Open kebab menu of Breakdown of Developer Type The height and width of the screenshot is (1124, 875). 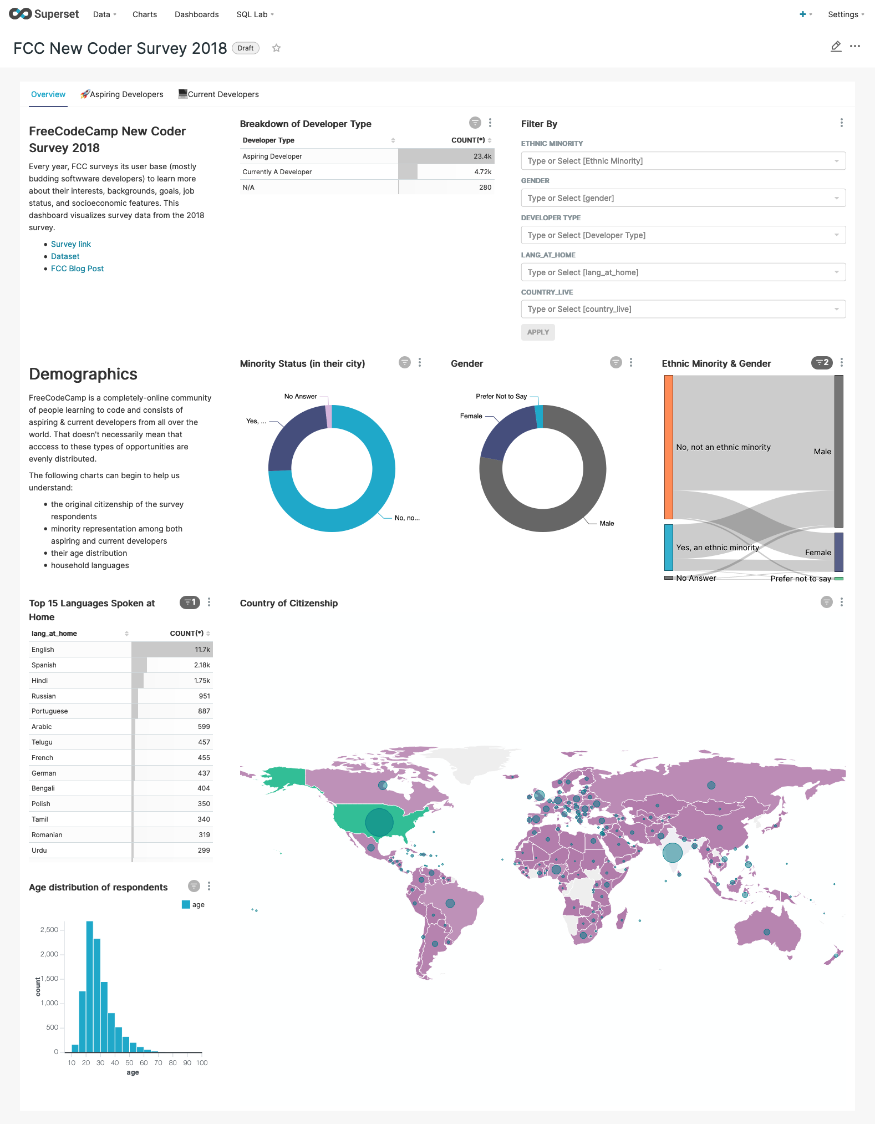[490, 123]
